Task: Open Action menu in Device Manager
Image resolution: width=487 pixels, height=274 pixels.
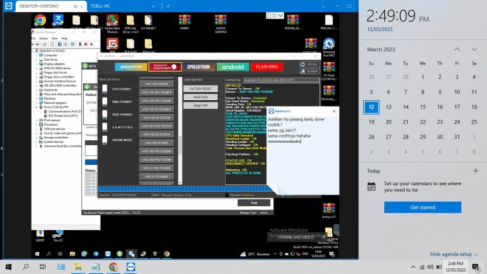Action: pyautogui.click(x=43, y=38)
